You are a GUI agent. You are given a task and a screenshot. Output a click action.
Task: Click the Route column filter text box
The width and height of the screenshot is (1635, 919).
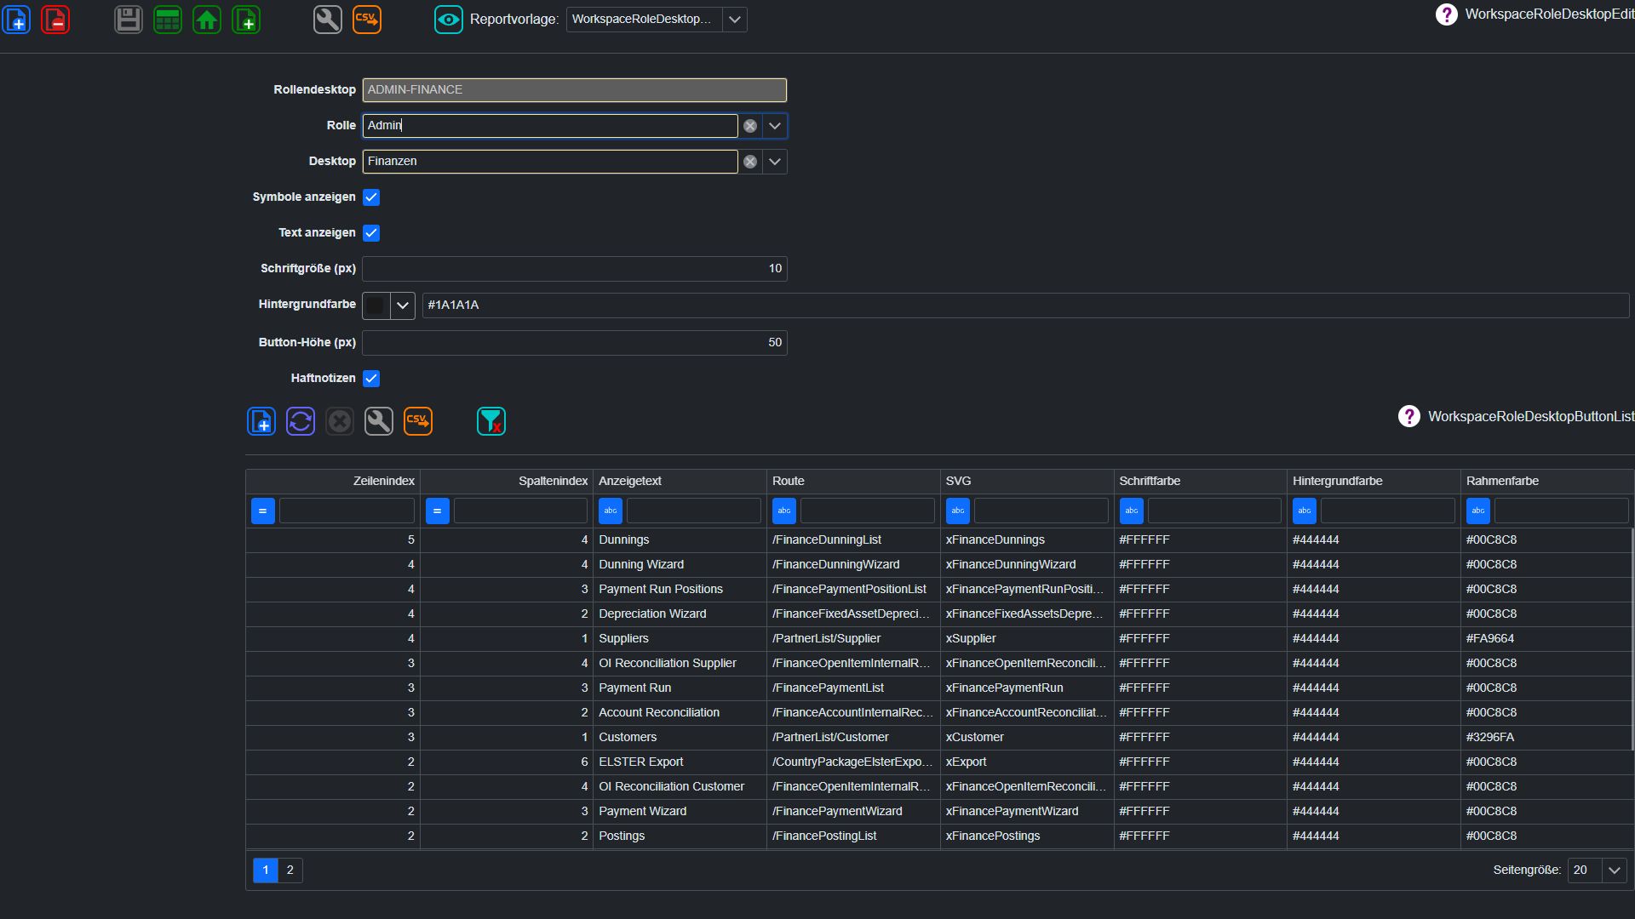pos(868,511)
